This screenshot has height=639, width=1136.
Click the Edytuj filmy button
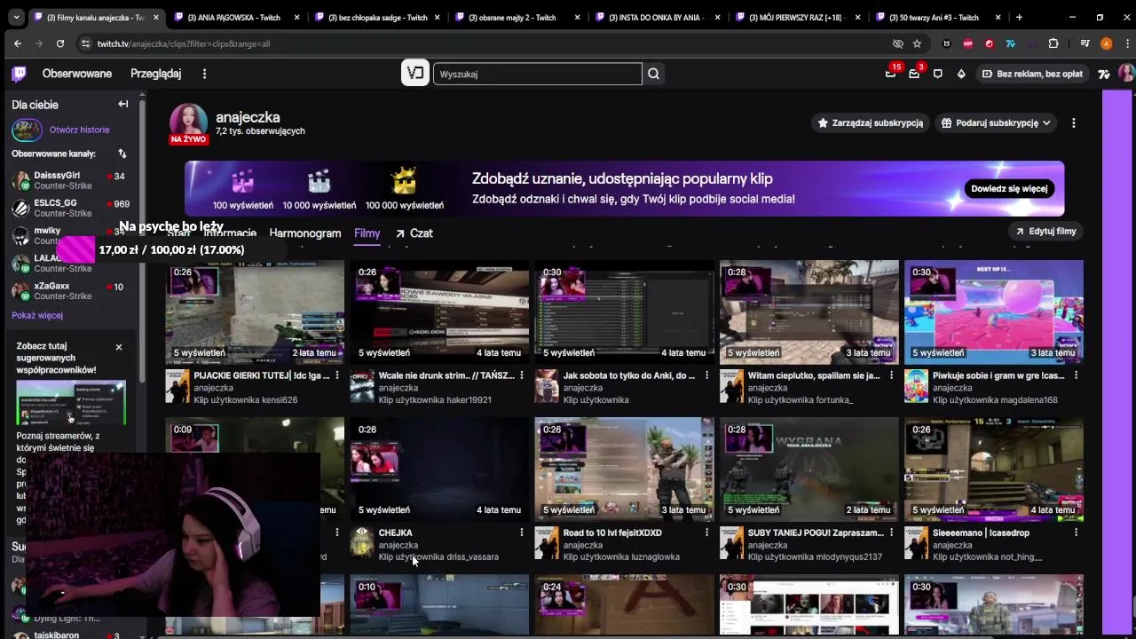click(x=1046, y=232)
